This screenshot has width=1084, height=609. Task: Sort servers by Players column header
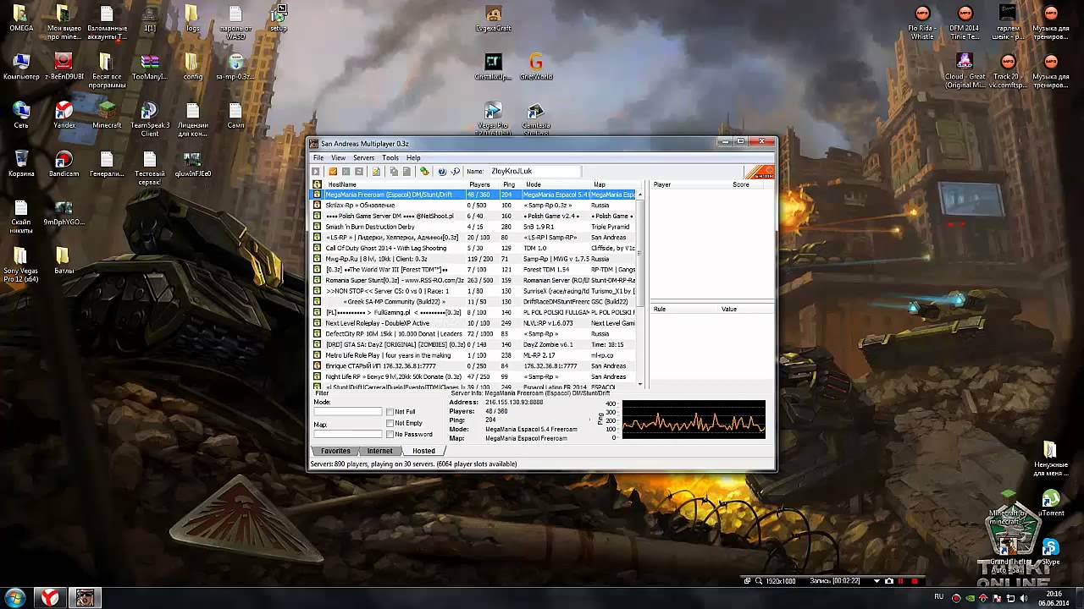click(x=483, y=184)
